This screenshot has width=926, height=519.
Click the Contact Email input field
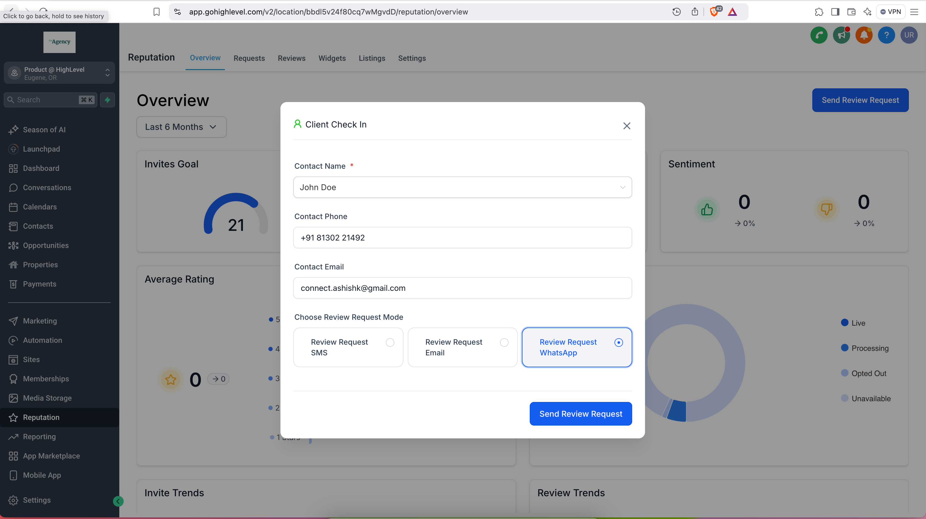(x=462, y=288)
